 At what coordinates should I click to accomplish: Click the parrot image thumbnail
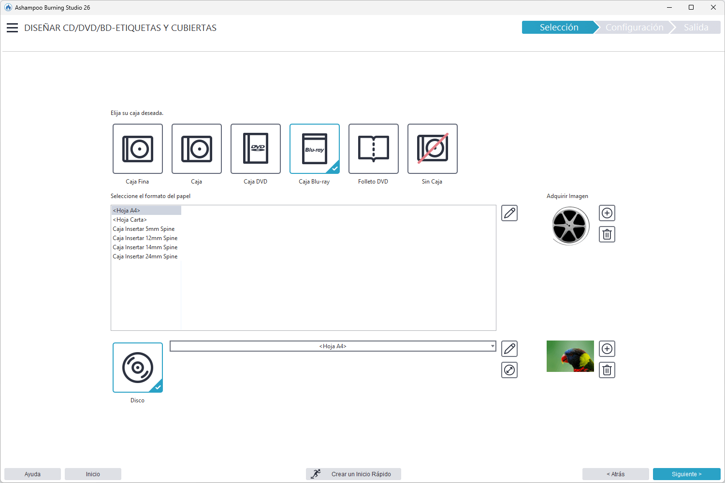(x=570, y=356)
